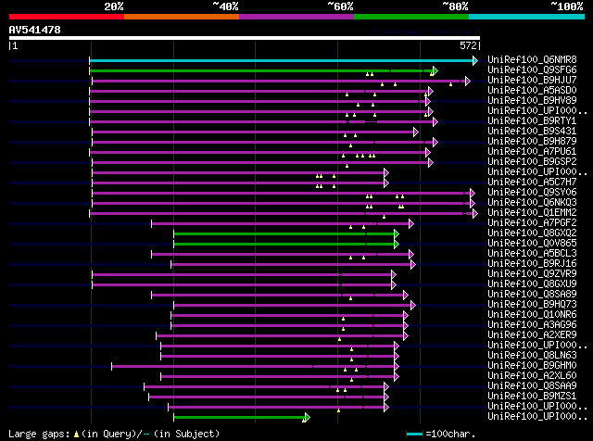Click the cyan 100char scale bar
Screen dimensions: 593x441
pos(414,435)
